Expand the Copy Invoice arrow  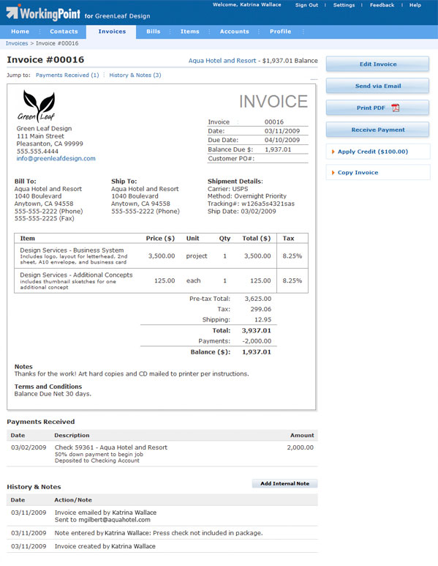pyautogui.click(x=333, y=173)
